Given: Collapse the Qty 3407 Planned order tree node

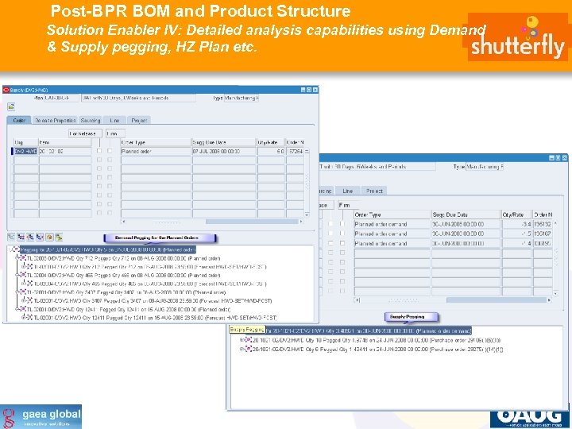Looking at the screenshot, I should [17, 292].
